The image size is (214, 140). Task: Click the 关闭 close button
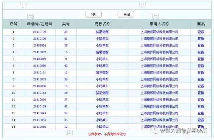126,14
